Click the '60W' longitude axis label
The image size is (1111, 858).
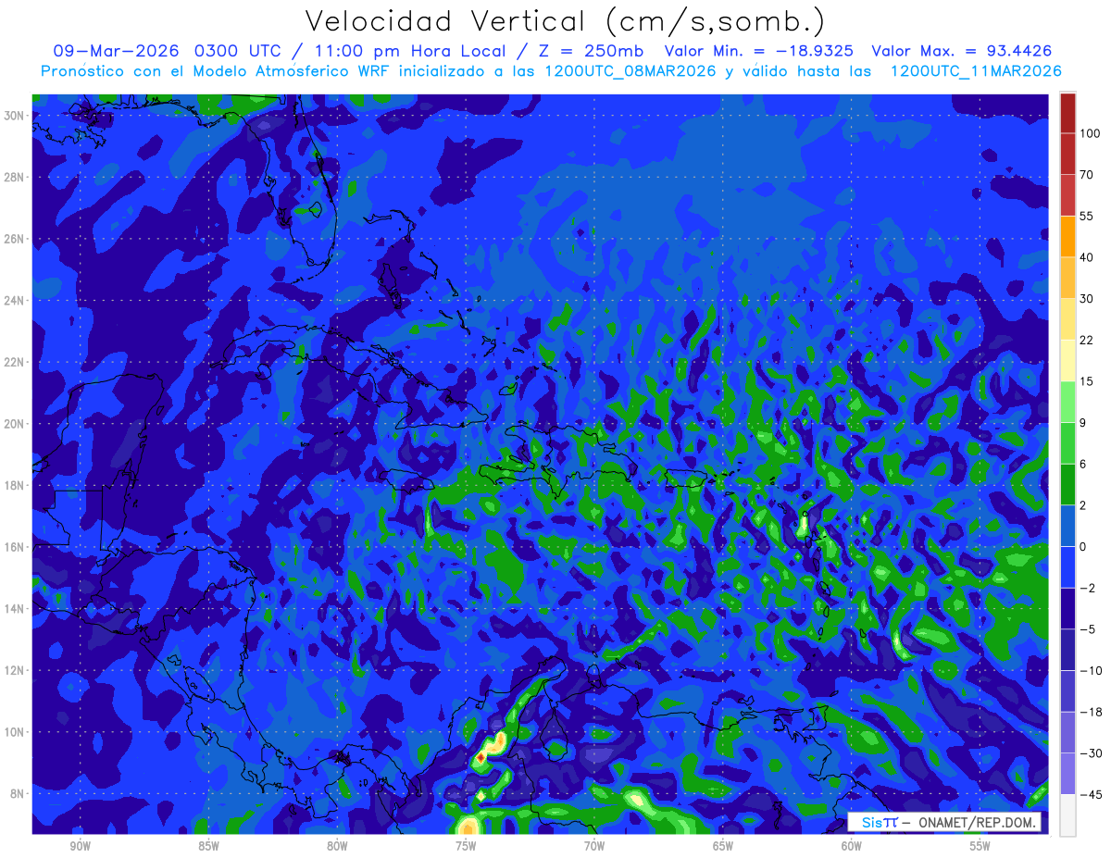pos(852,846)
